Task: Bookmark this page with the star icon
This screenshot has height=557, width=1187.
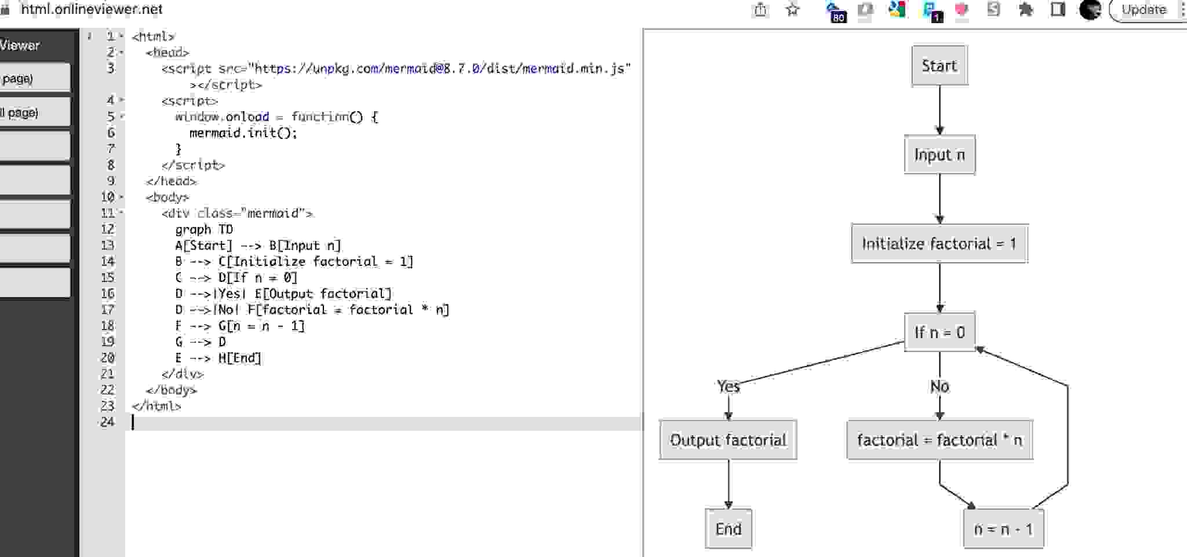Action: pos(792,10)
